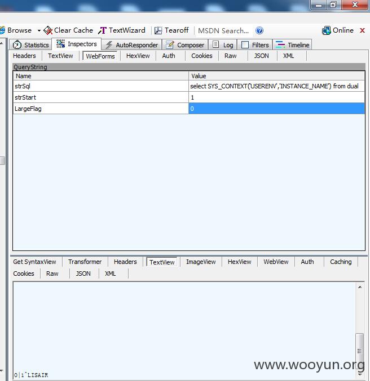Image resolution: width=370 pixels, height=381 pixels.
Task: Open response Get SyntaxView tab
Action: pyautogui.click(x=34, y=262)
